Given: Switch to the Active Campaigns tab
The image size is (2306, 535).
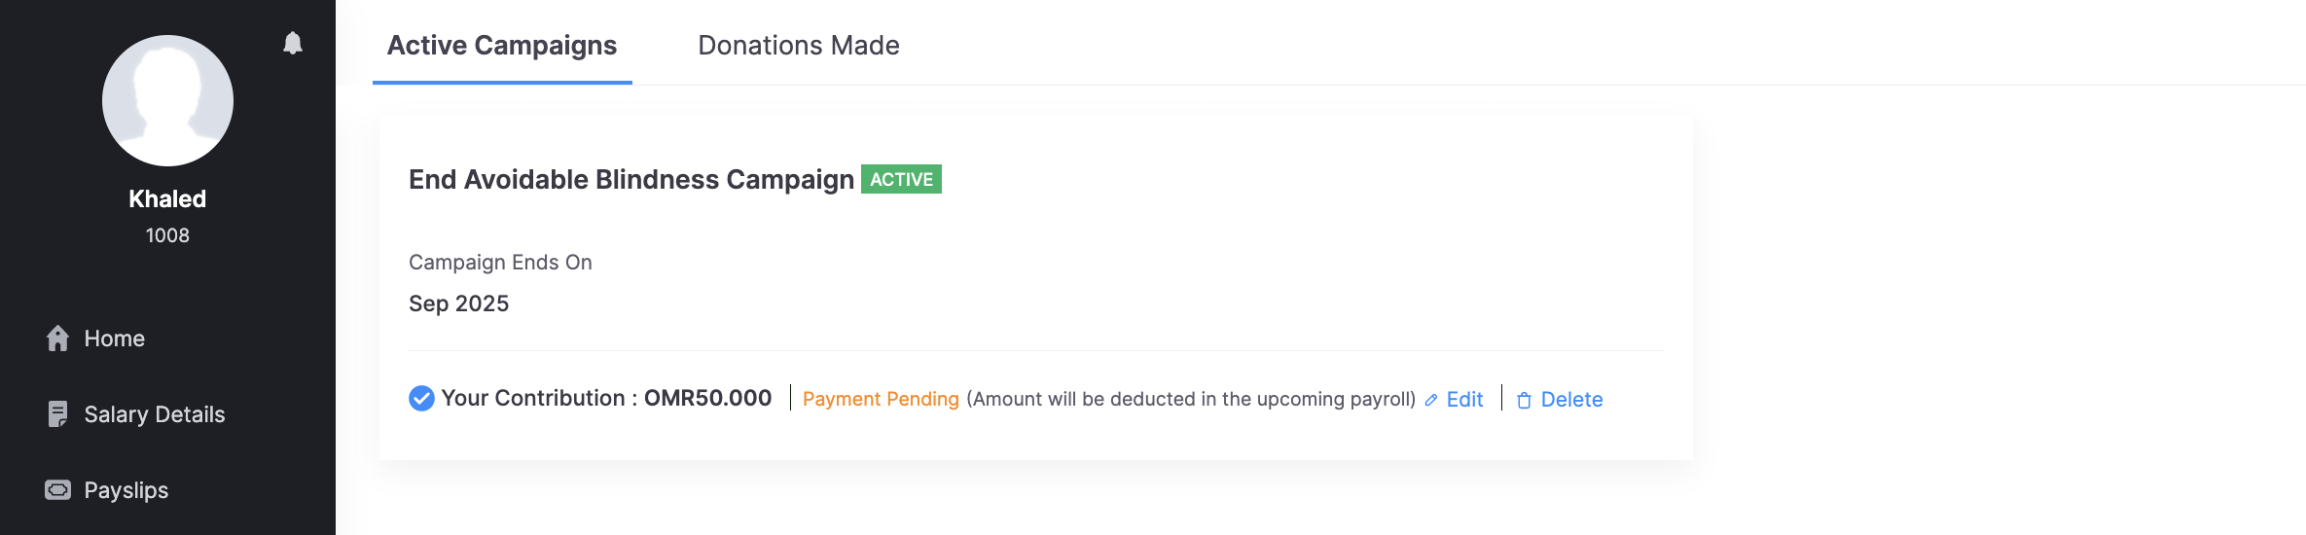Looking at the screenshot, I should (502, 46).
